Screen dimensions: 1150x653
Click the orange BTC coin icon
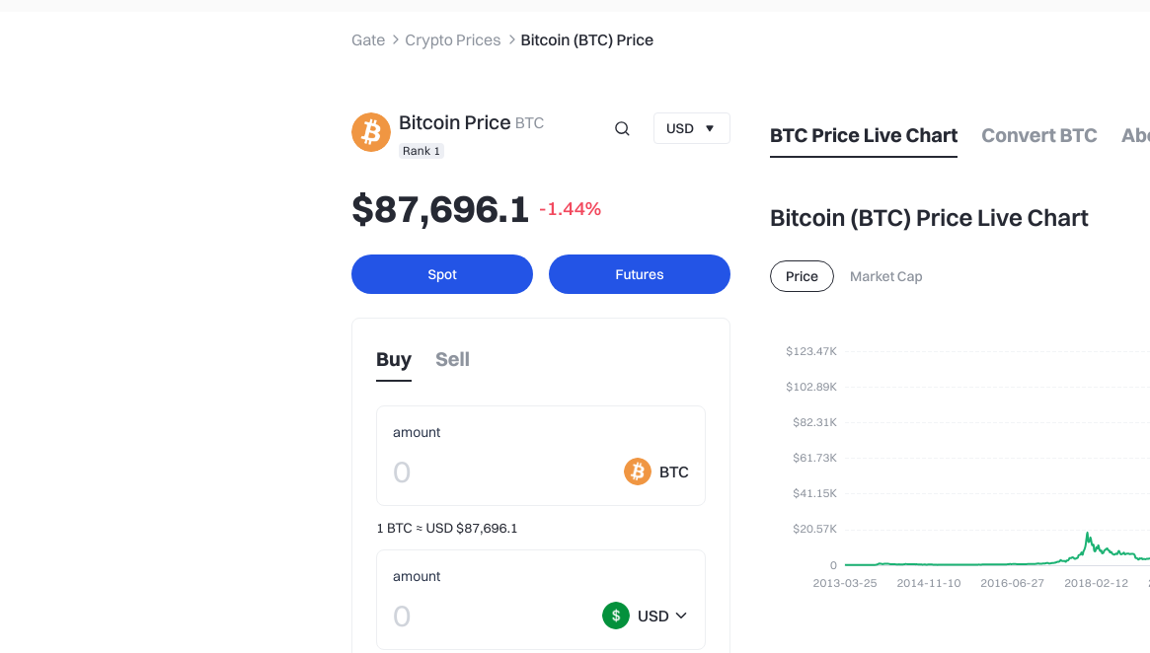pyautogui.click(x=637, y=472)
